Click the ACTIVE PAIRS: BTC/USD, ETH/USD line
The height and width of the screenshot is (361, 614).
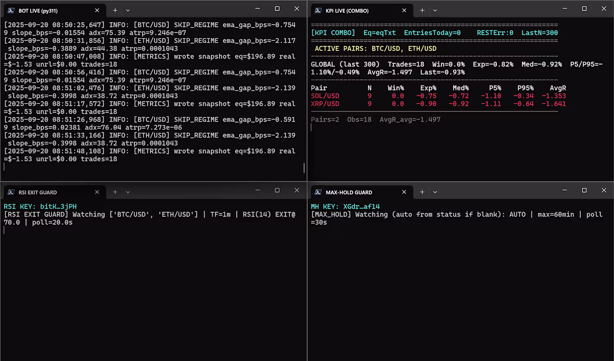(375, 49)
